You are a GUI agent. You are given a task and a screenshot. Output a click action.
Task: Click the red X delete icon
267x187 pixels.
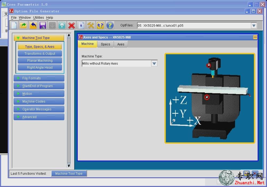coord(72,25)
